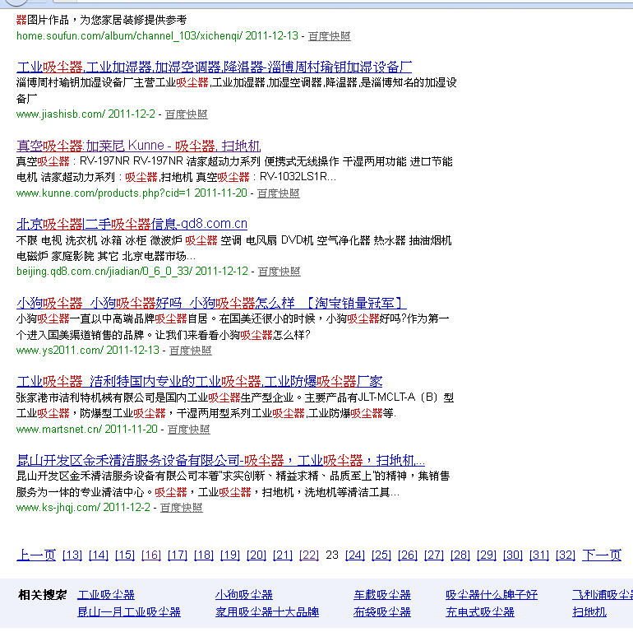The height and width of the screenshot is (632, 633).
Task: Open the 昆山开发区金禾清洁服务设备有限公司 result
Action: (220, 460)
